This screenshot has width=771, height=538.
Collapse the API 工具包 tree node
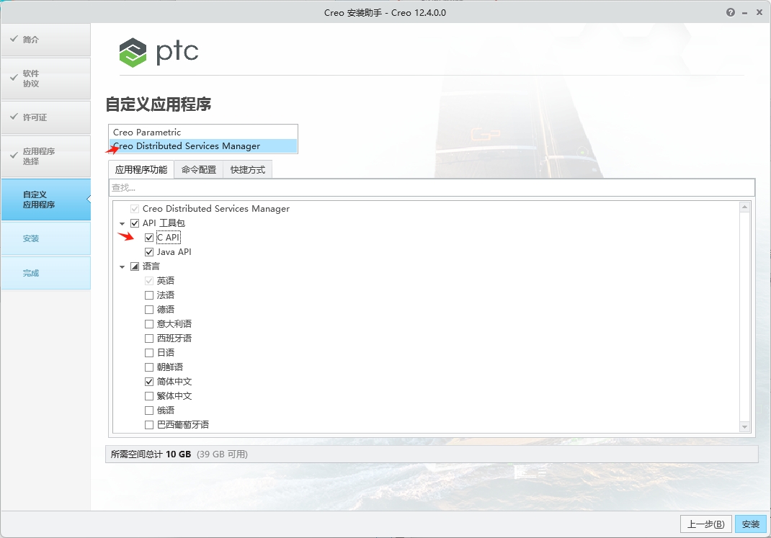click(x=122, y=223)
